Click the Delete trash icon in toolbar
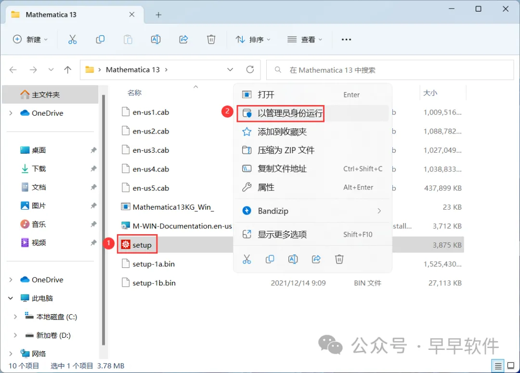The height and width of the screenshot is (373, 520). pos(211,40)
